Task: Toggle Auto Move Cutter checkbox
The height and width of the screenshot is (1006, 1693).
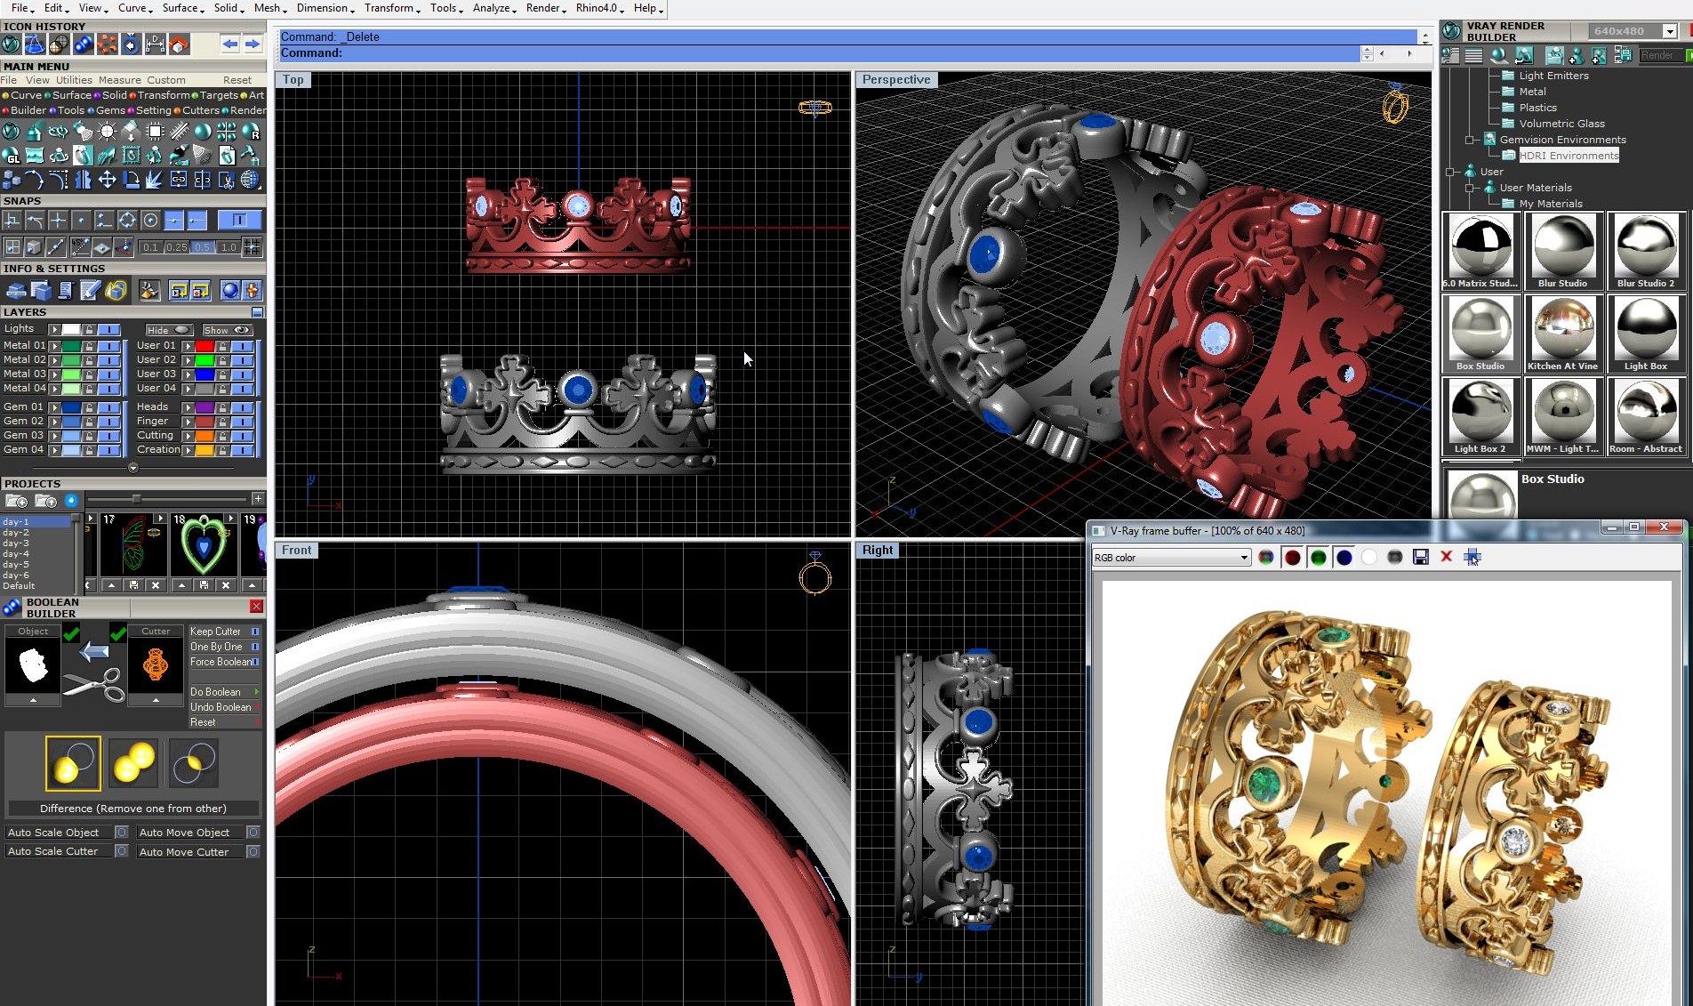Action: coord(253,852)
